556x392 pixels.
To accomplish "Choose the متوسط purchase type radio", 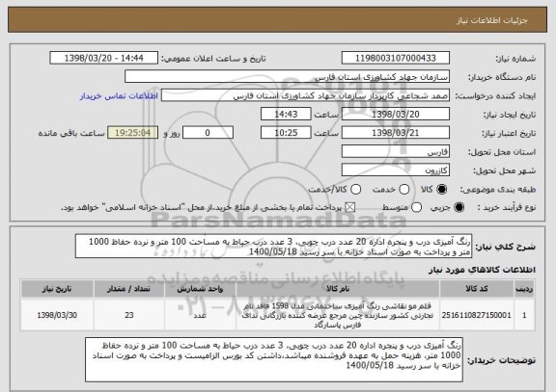I will point(417,208).
